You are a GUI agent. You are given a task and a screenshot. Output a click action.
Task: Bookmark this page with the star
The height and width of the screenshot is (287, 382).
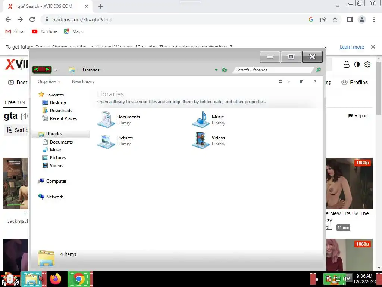[x=335, y=19]
